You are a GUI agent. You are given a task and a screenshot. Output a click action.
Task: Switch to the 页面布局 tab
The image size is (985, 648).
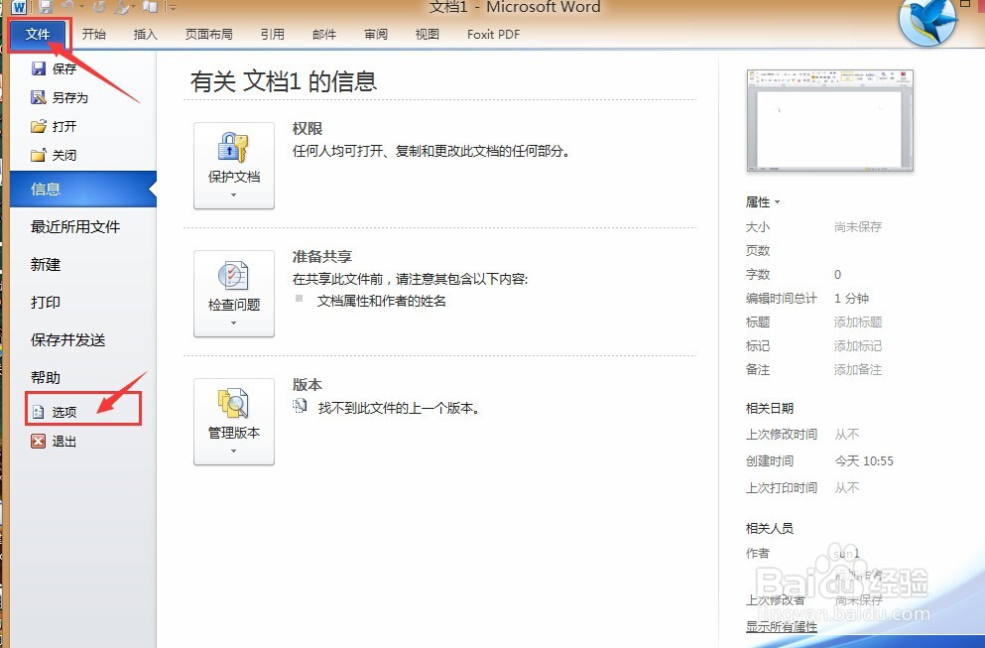(x=208, y=34)
